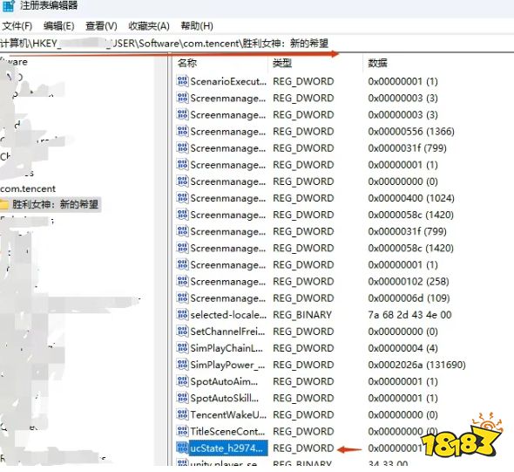Open the 收藏夹(A) menu
The image size is (514, 472).
(x=149, y=26)
